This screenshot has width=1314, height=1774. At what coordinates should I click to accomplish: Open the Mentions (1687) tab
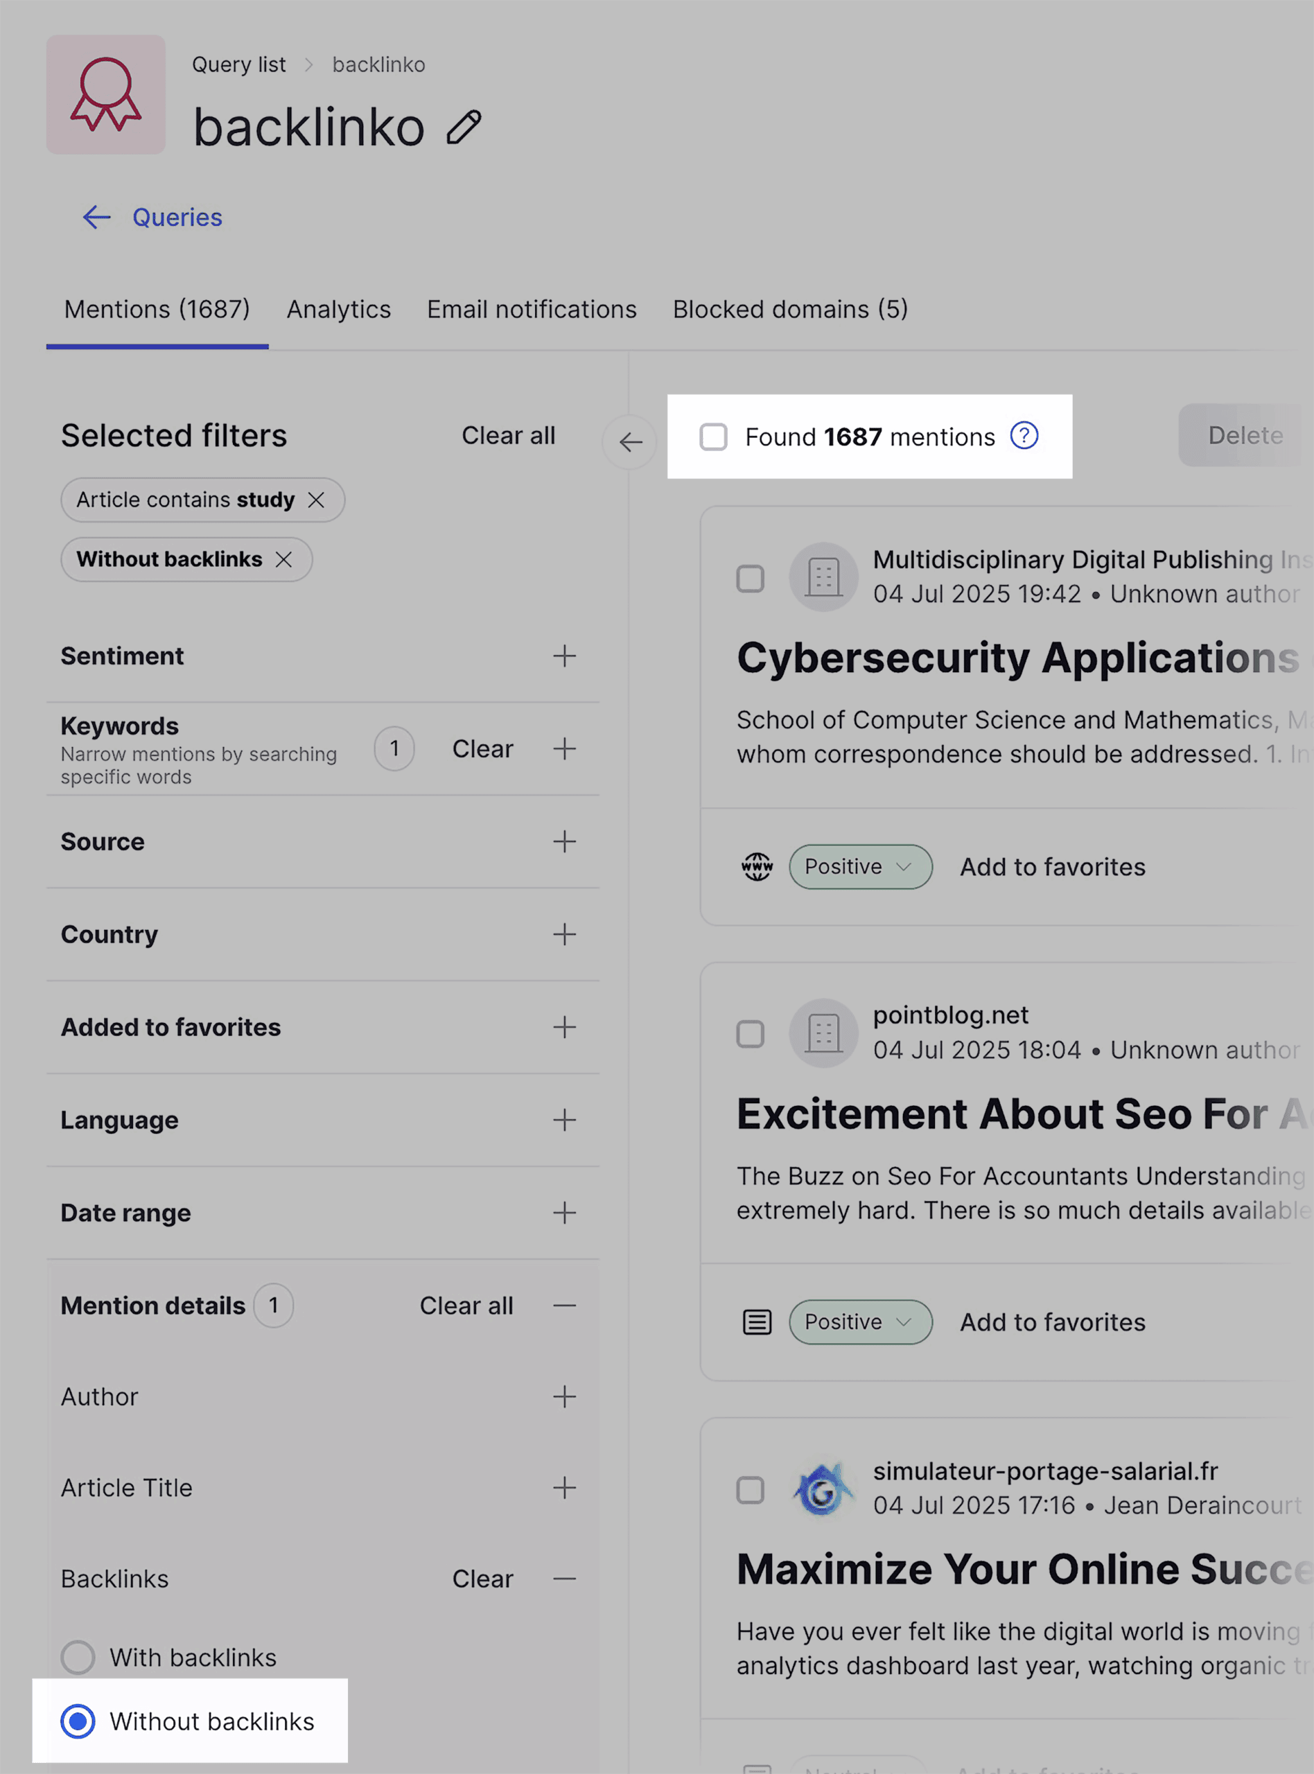157,309
